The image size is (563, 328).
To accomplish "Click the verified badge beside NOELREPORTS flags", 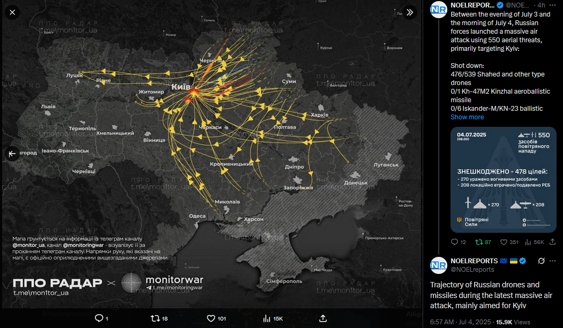I will [x=523, y=261].
